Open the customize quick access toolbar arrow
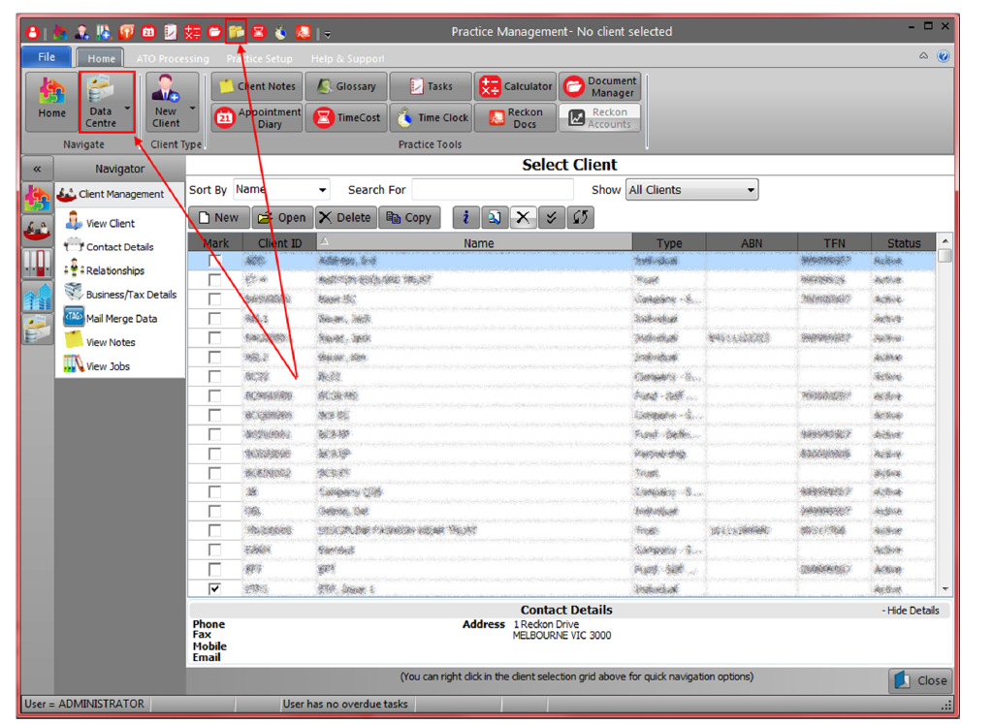 [x=328, y=34]
